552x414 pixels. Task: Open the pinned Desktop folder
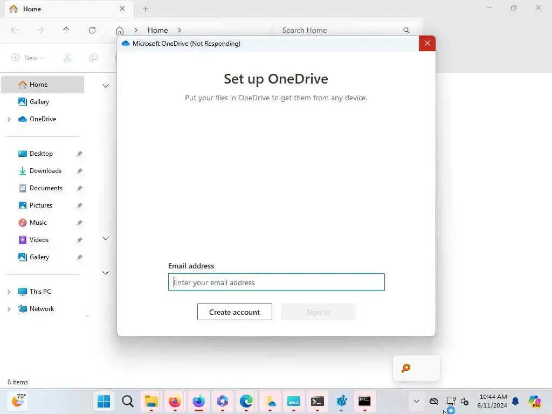[x=41, y=154]
